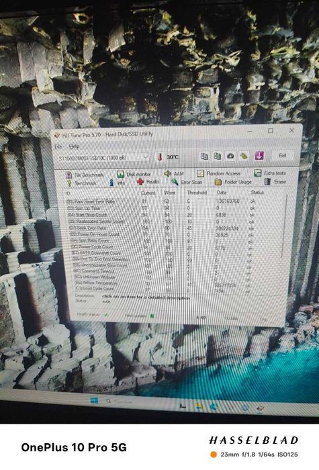The width and height of the screenshot is (319, 470).
Task: Switch to the Error Scan tab
Action: [187, 182]
